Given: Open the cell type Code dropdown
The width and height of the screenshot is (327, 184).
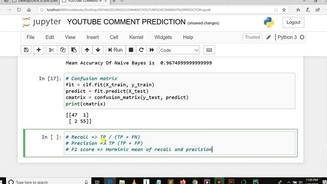Looking at the screenshot, I should click(179, 50).
